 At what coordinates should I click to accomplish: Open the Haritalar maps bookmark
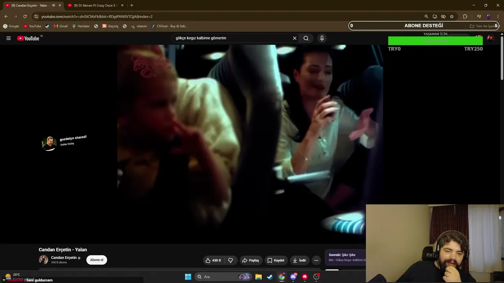81,26
